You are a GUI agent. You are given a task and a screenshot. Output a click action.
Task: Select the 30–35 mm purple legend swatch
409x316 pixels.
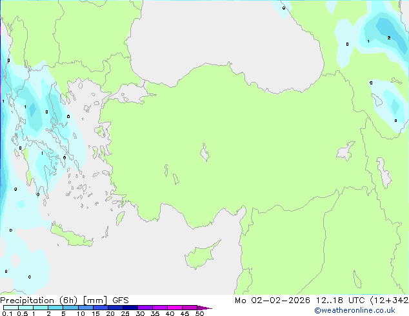tap(145, 308)
